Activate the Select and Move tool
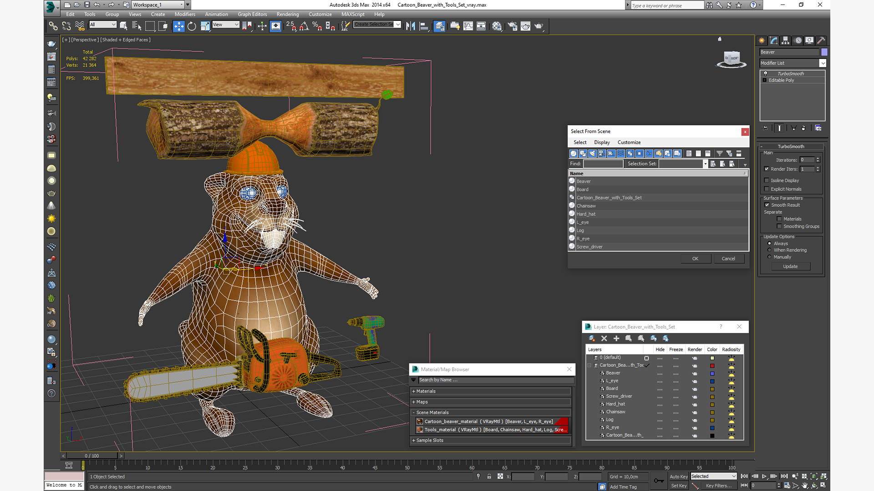The width and height of the screenshot is (874, 491). [x=179, y=26]
